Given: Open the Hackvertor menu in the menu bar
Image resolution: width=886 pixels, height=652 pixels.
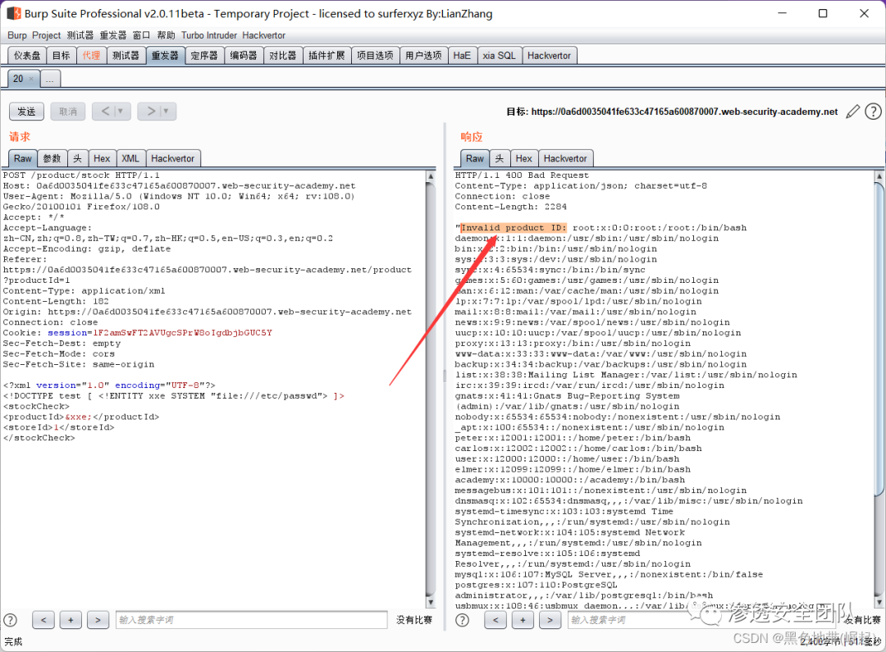Looking at the screenshot, I should pyautogui.click(x=264, y=35).
